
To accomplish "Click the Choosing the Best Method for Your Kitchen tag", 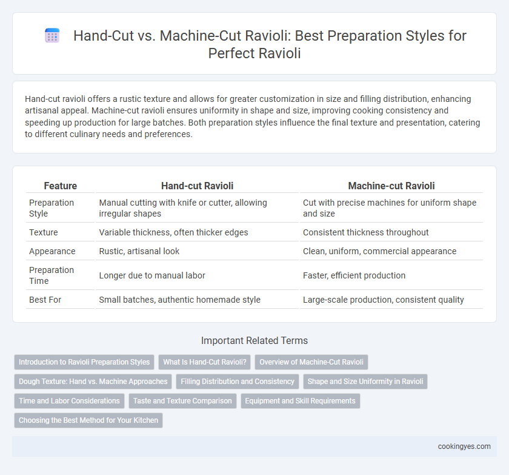I will (88, 420).
